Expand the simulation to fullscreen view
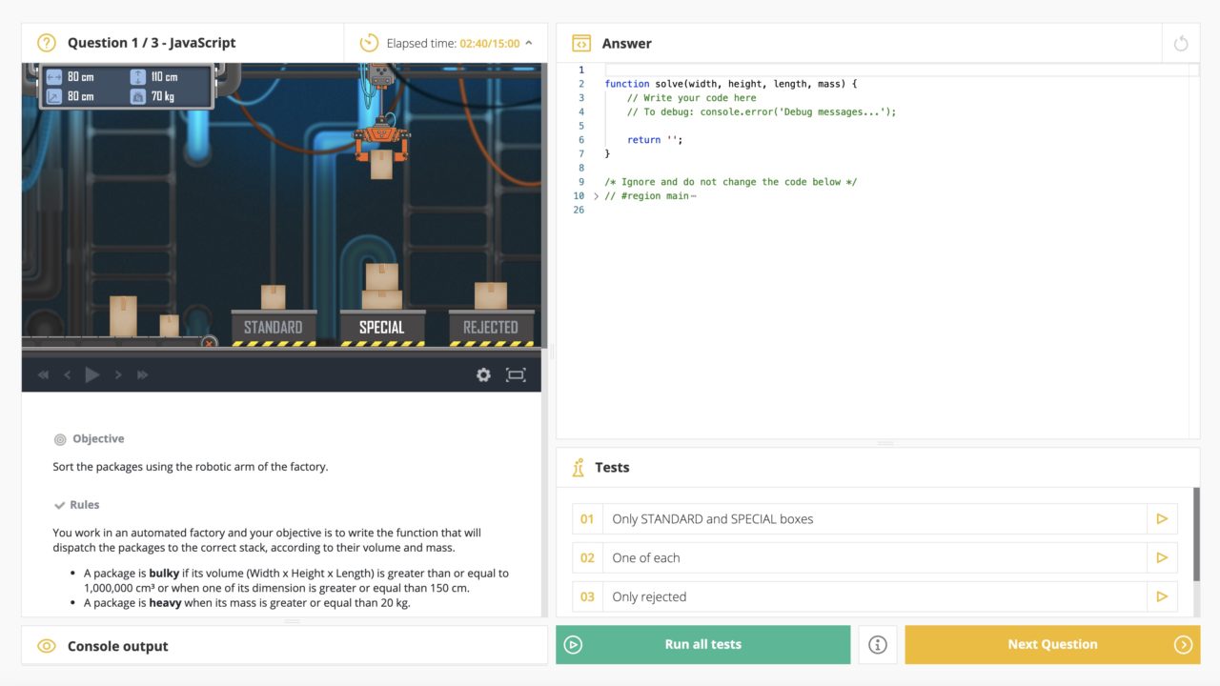1220x686 pixels. point(516,374)
